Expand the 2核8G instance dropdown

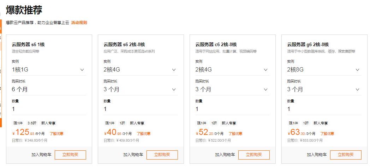point(324,70)
